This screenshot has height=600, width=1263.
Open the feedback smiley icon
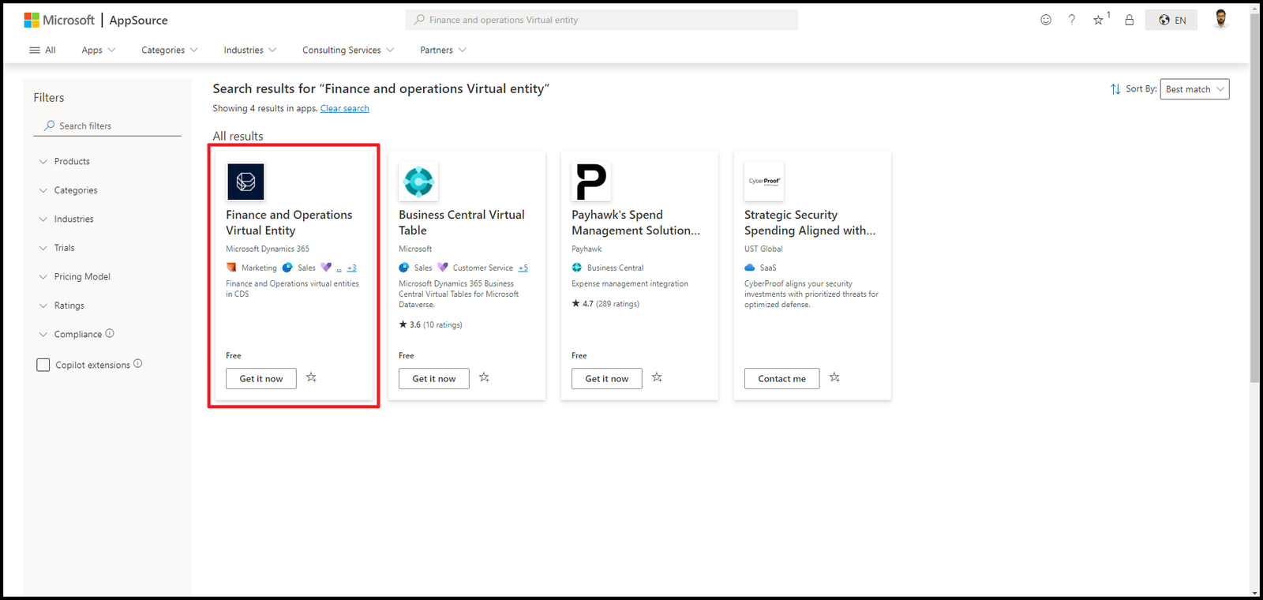[1046, 20]
